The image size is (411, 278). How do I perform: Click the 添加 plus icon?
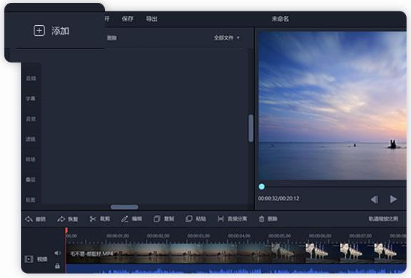[39, 31]
